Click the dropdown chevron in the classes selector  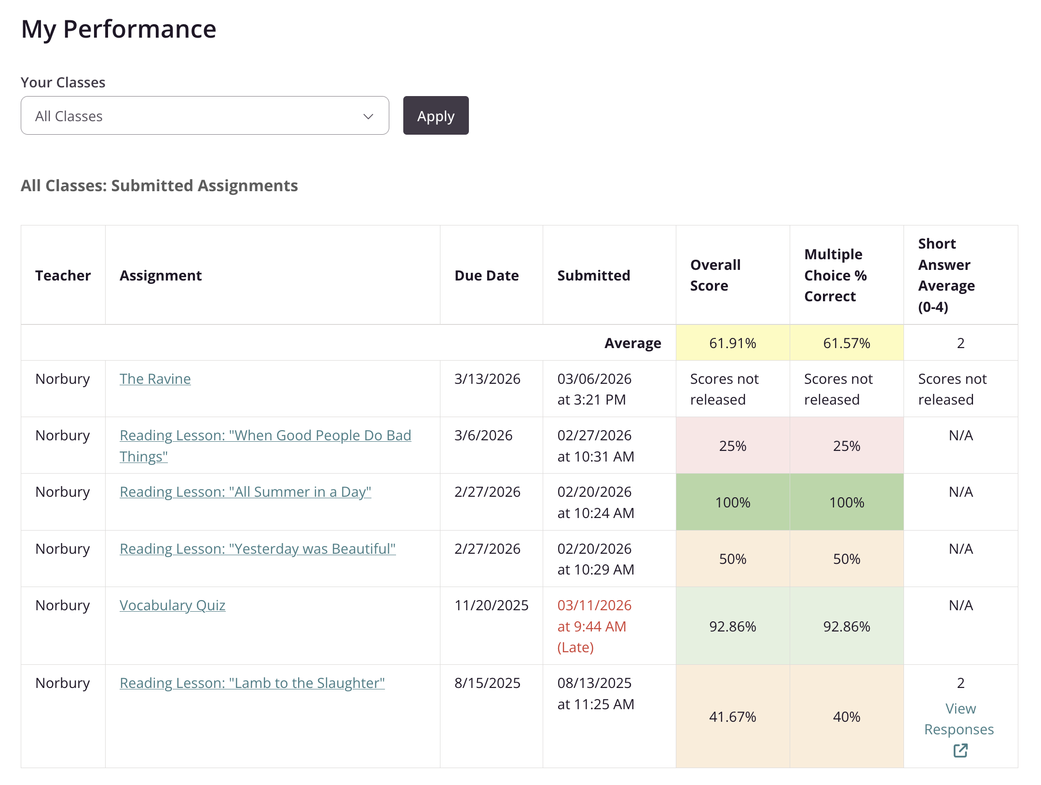369,116
